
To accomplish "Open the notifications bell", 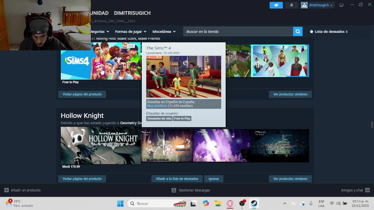I will pos(291,5).
